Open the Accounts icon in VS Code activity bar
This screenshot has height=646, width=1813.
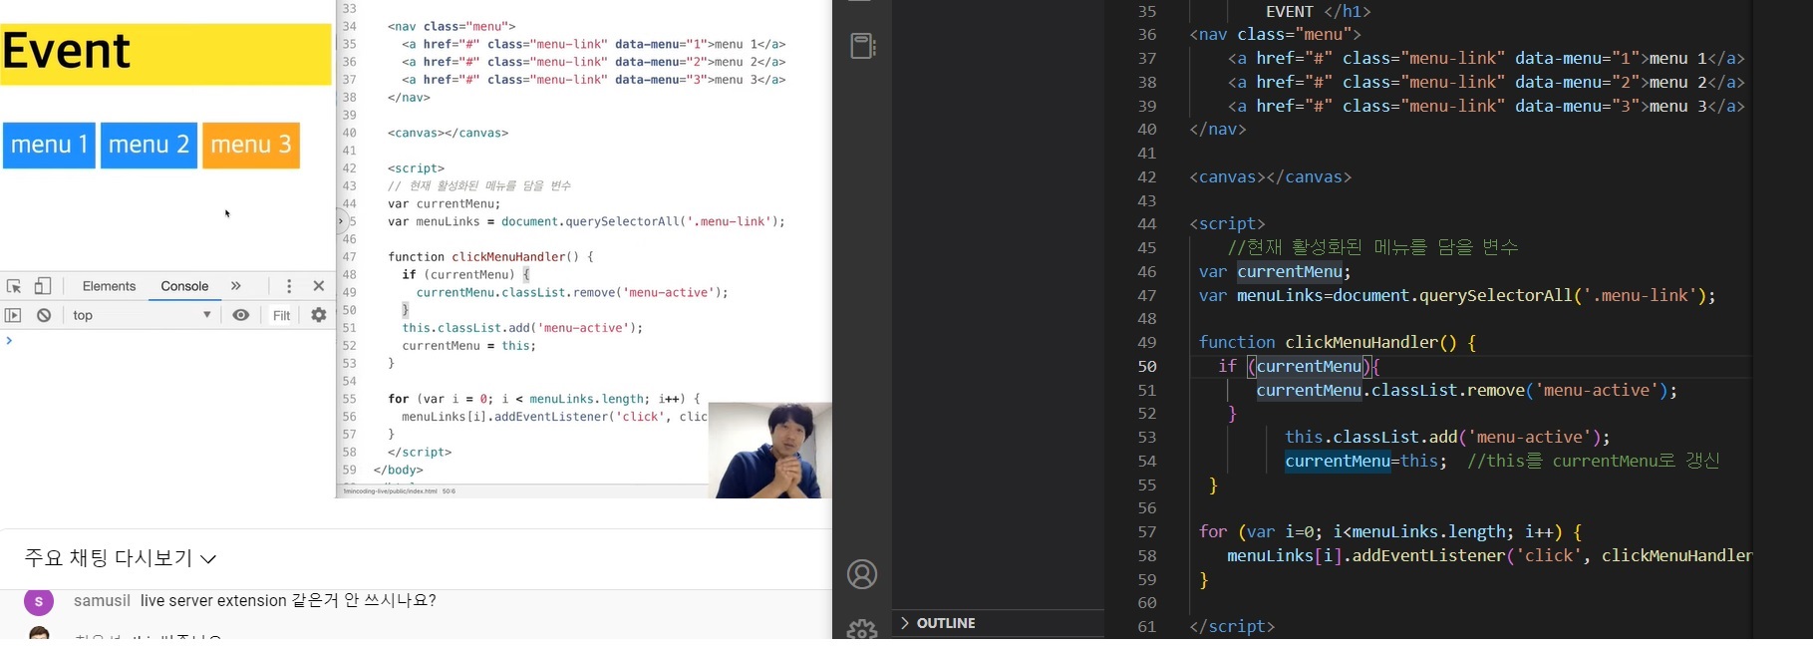862,574
